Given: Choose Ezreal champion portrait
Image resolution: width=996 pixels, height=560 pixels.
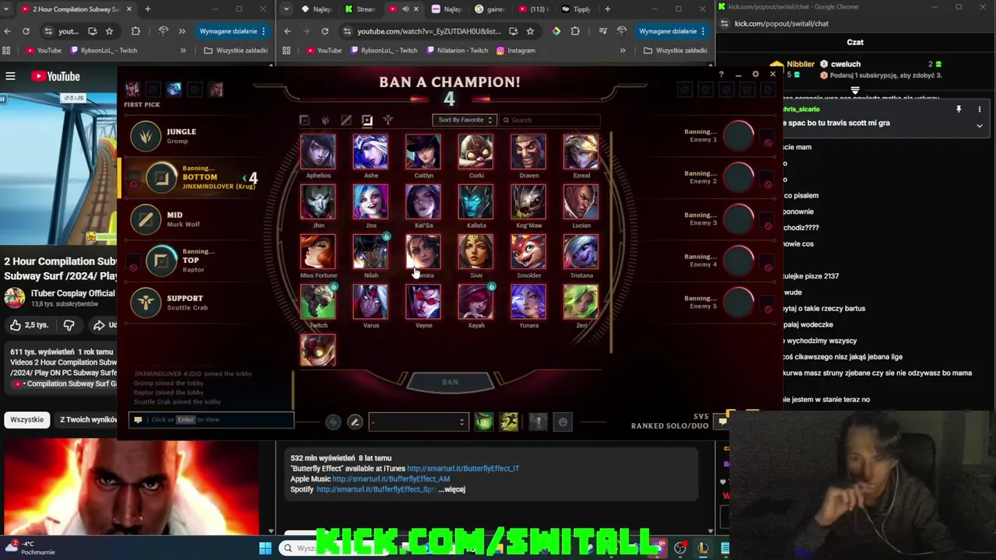Looking at the screenshot, I should point(581,152).
